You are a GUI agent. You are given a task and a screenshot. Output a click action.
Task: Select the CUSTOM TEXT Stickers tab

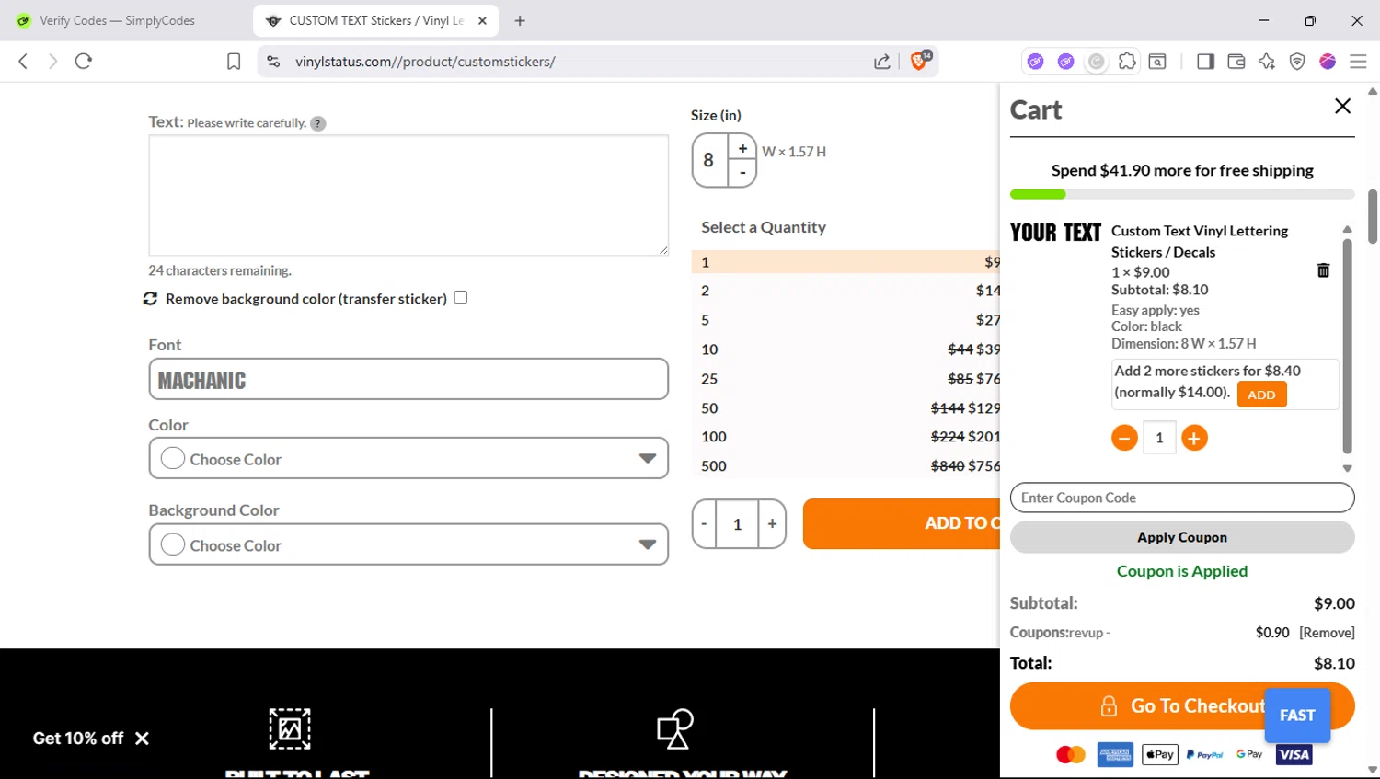375,20
